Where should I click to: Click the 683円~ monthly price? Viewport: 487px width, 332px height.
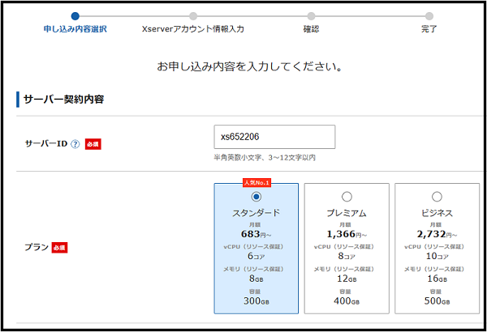click(256, 234)
